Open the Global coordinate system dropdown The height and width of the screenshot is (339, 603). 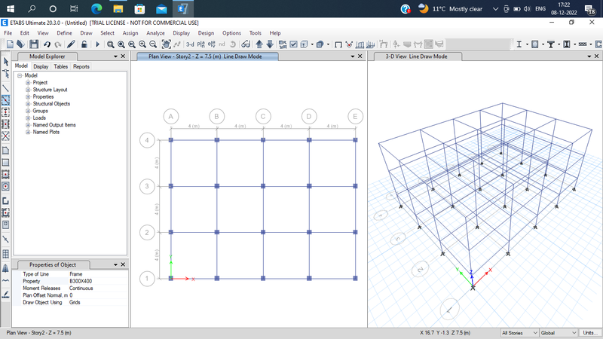point(559,333)
